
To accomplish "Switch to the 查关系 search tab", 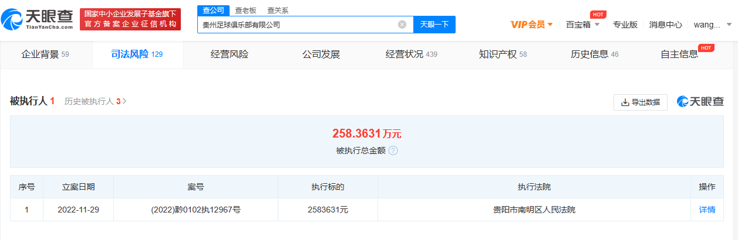I will coord(278,11).
